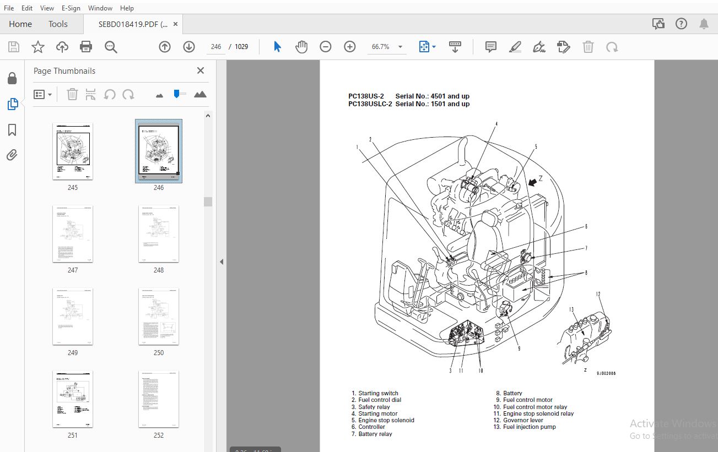
Task: Add a sticky note comment
Action: [x=491, y=47]
